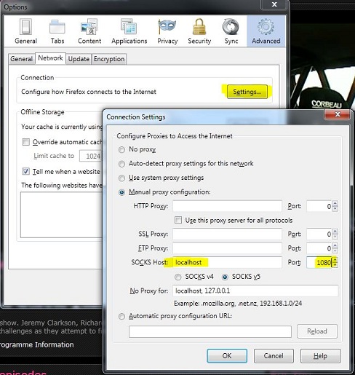Switch to the General sub-tab
The height and width of the screenshot is (375, 355).
tap(22, 59)
